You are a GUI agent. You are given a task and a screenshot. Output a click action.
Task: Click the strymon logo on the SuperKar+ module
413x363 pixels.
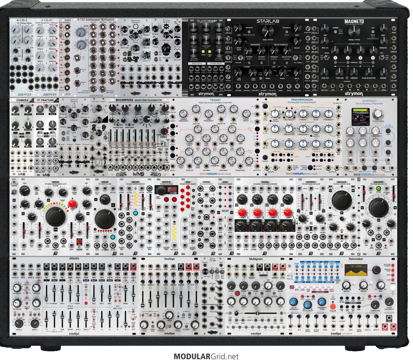[x=206, y=94]
